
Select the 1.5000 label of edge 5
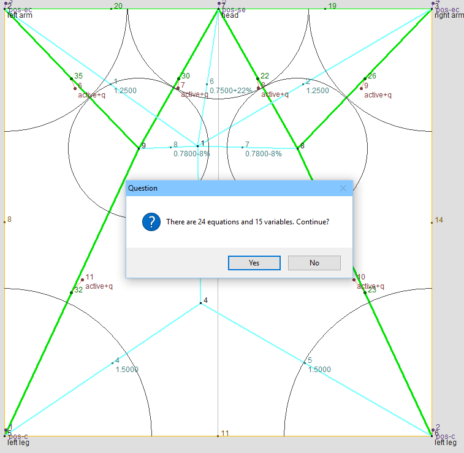click(x=319, y=370)
